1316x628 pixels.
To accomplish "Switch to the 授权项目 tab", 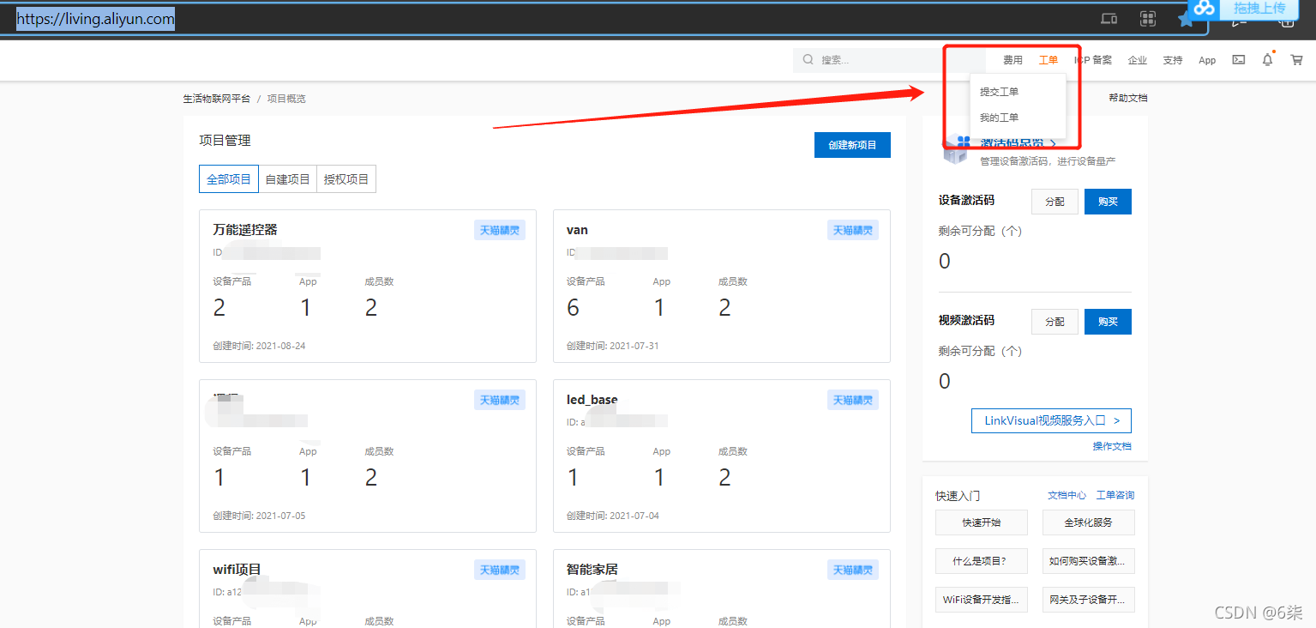I will point(346,179).
